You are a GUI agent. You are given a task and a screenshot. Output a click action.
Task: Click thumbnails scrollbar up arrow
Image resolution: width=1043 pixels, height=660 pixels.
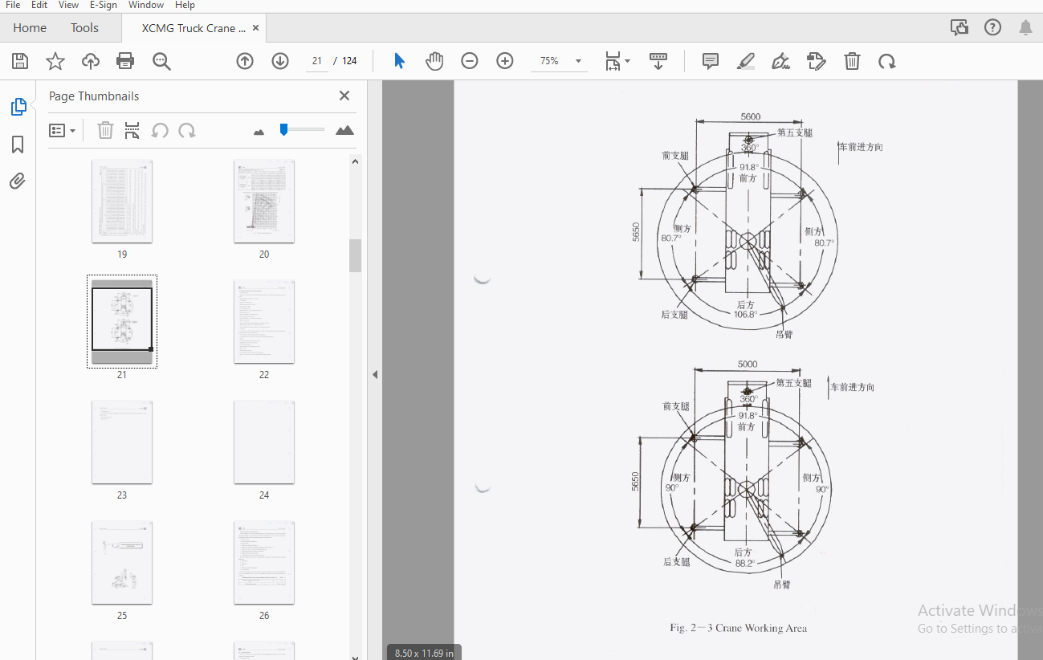pyautogui.click(x=355, y=161)
